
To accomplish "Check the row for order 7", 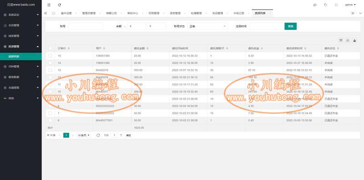I will coord(50,113).
